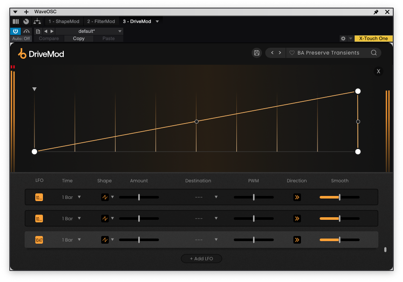
Task: Open first LFO row Destination dropdown
Action: coord(206,197)
